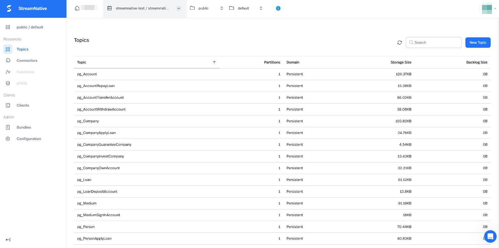Screen dimensions: 499x248
Task: Sort topics using the Topic arrow
Action: pyautogui.click(x=214, y=63)
